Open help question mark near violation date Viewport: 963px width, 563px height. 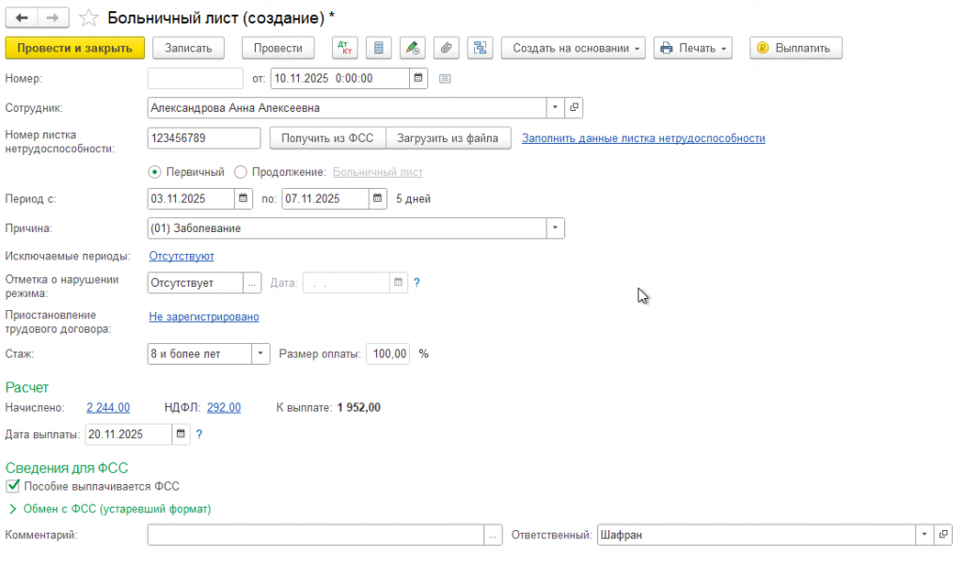tap(417, 282)
